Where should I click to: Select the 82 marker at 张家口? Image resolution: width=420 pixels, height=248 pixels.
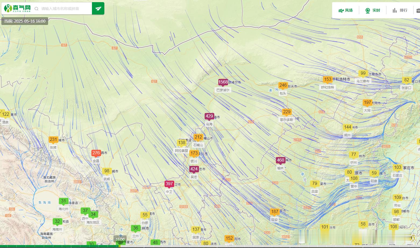pos(407,80)
